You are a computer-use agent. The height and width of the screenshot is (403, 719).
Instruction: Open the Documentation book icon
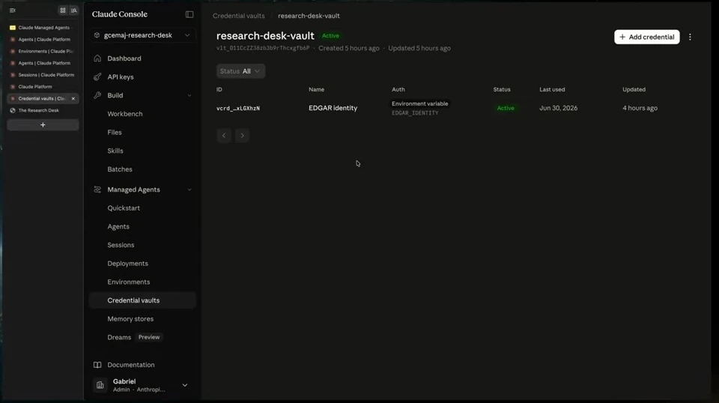point(97,365)
